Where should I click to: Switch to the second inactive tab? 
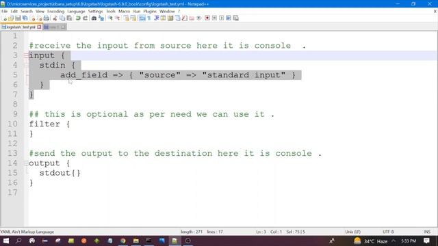(54, 27)
